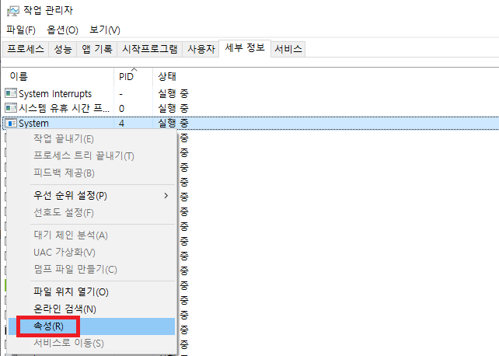Choose 온라인 검색(N) from context menu

[65, 309]
